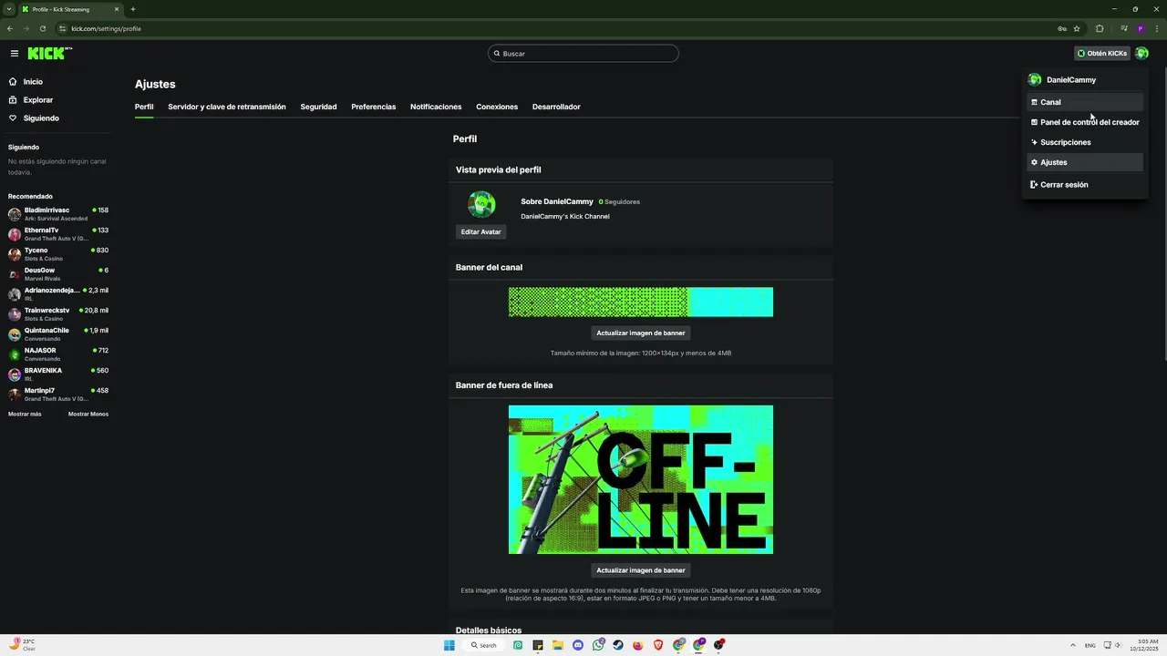Screen dimensions: 1167x656
Task: Click the profile avatar preview image
Action: tap(481, 205)
